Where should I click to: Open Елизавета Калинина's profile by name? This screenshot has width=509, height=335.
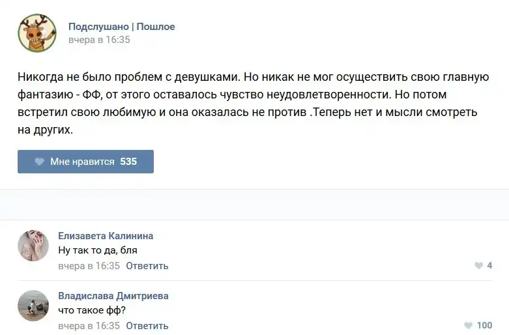tap(106, 236)
